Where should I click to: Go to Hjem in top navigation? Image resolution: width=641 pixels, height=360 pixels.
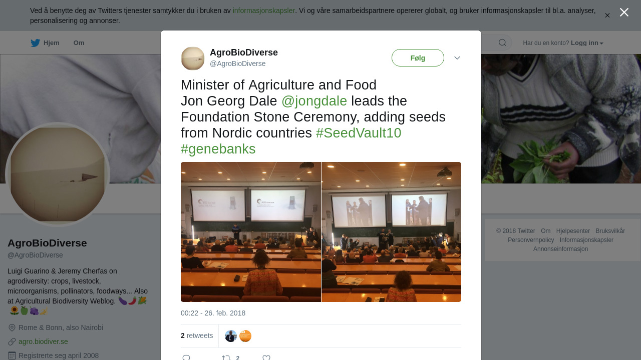[x=51, y=43]
